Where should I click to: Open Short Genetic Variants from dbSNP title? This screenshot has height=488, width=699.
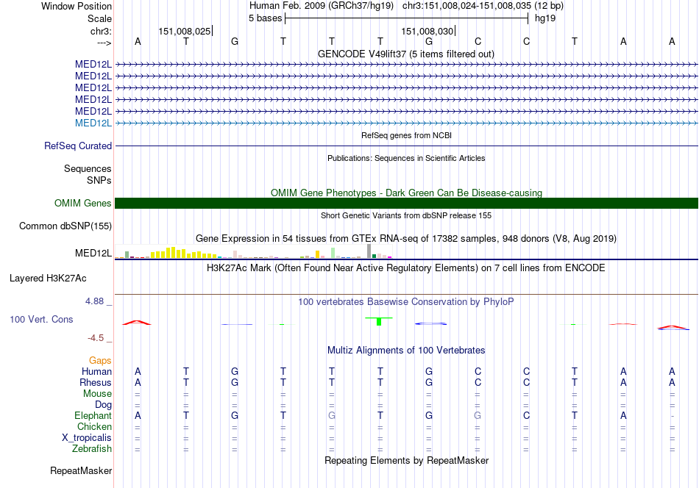point(406,215)
